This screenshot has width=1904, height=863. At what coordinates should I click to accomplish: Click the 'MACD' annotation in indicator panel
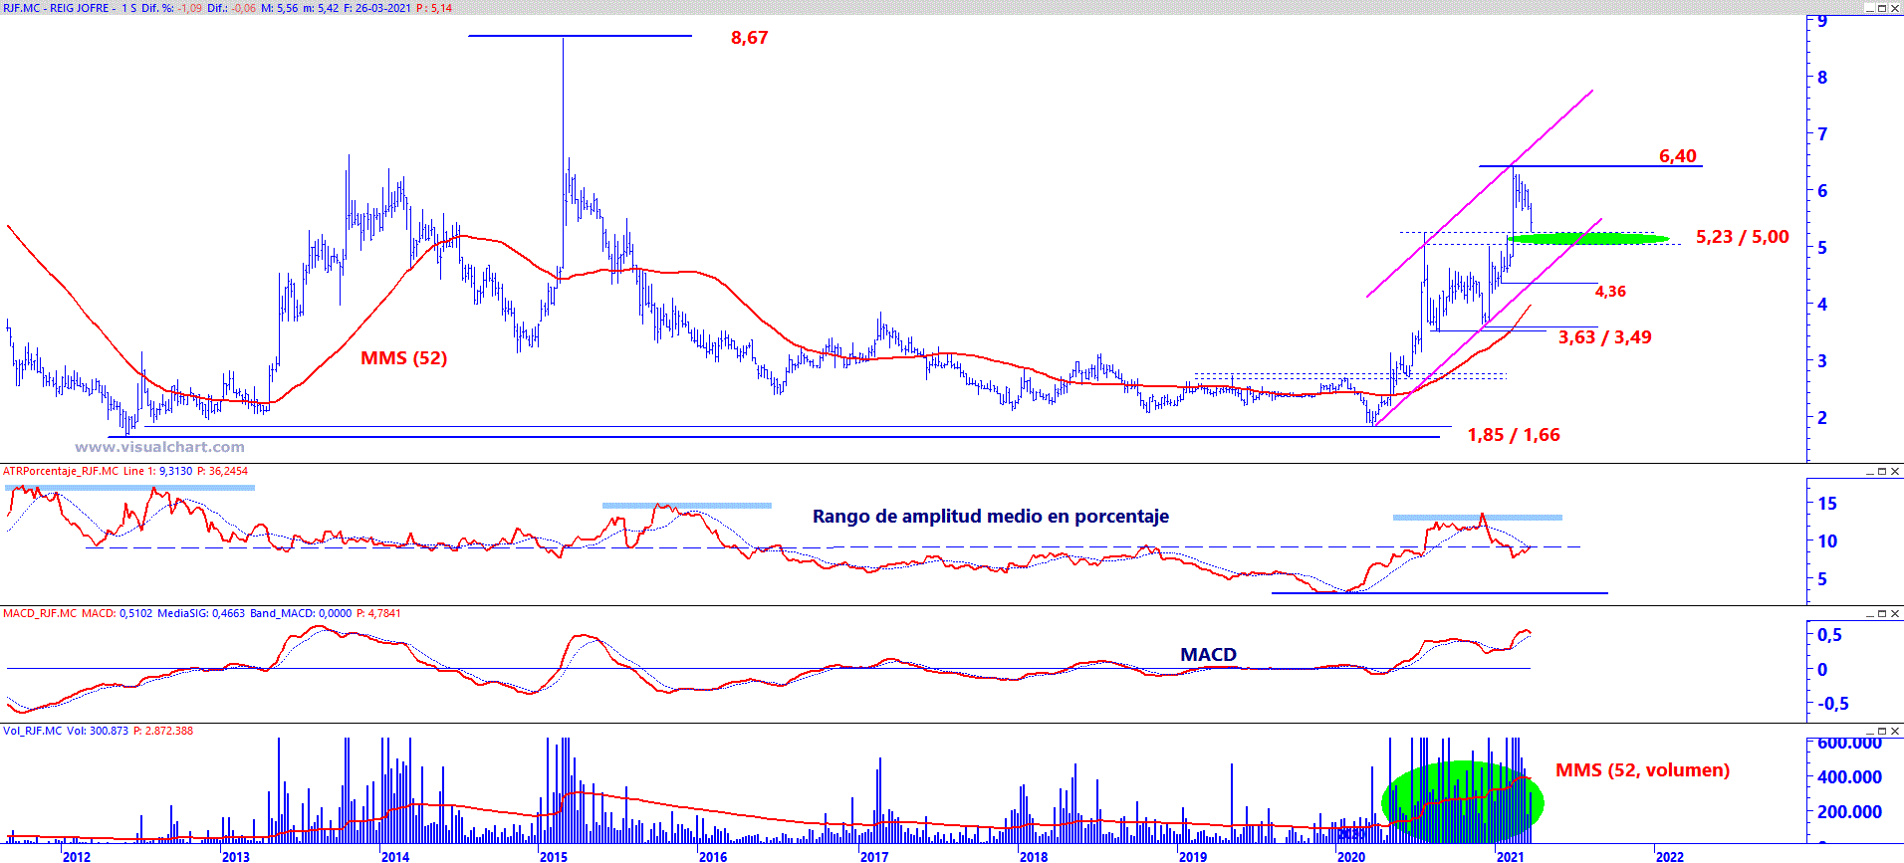click(x=1209, y=655)
